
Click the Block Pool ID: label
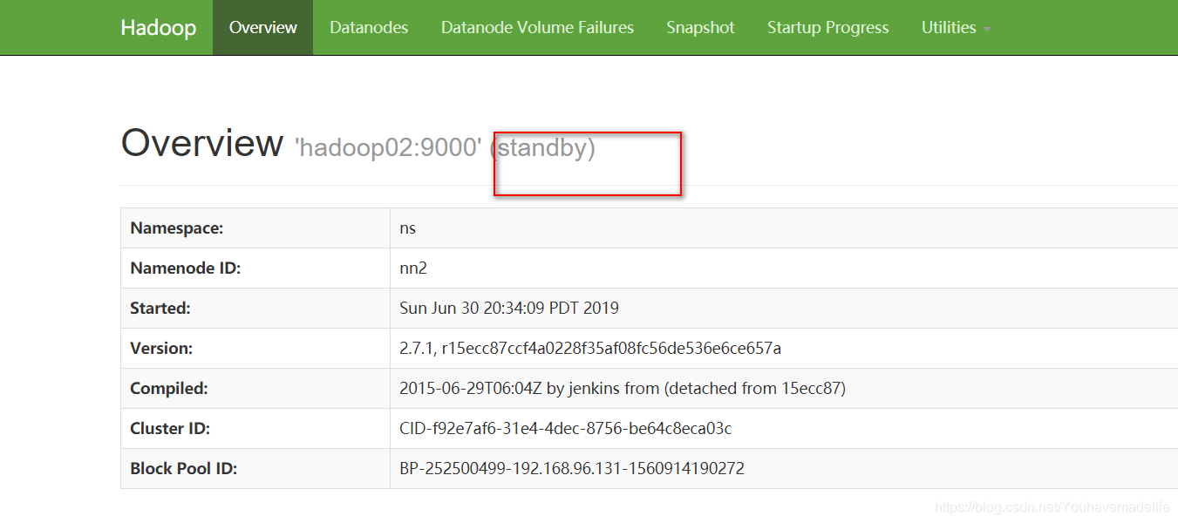pos(183,469)
